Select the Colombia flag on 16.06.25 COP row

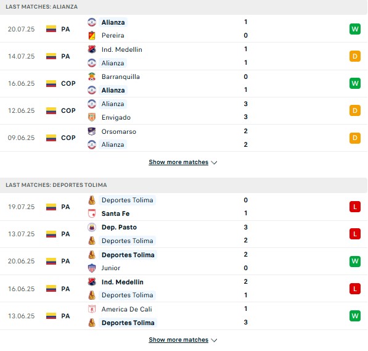51,83
